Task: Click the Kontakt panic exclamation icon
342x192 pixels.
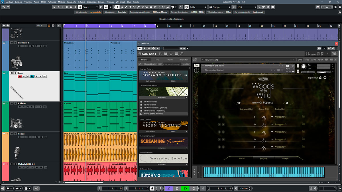Action: coord(328,54)
